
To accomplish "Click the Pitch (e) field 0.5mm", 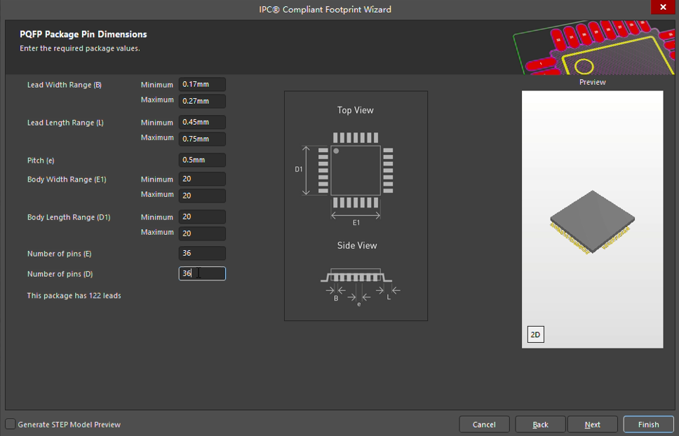I will (202, 160).
